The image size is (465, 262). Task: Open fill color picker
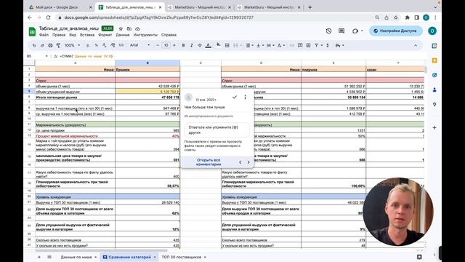pos(218,45)
